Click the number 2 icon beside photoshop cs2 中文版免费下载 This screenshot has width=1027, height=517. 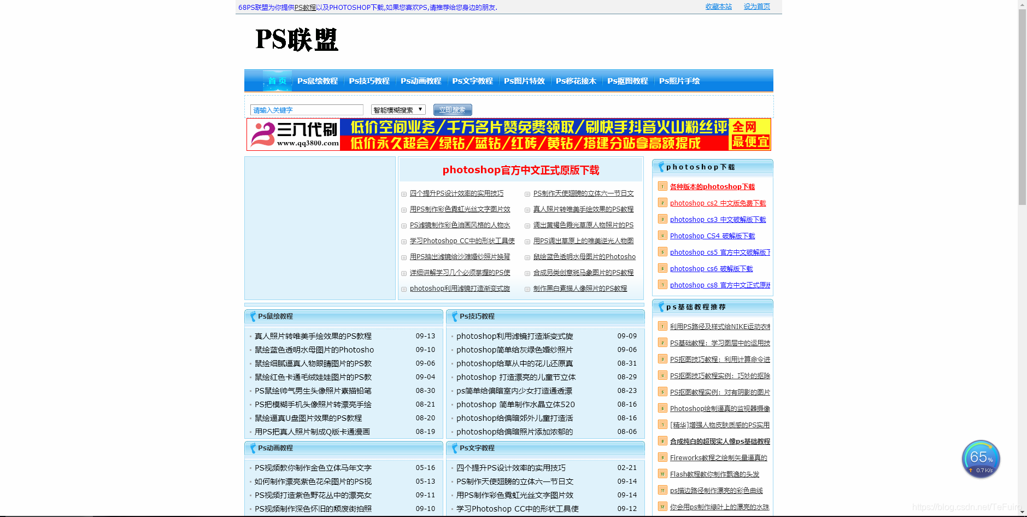pyautogui.click(x=662, y=203)
